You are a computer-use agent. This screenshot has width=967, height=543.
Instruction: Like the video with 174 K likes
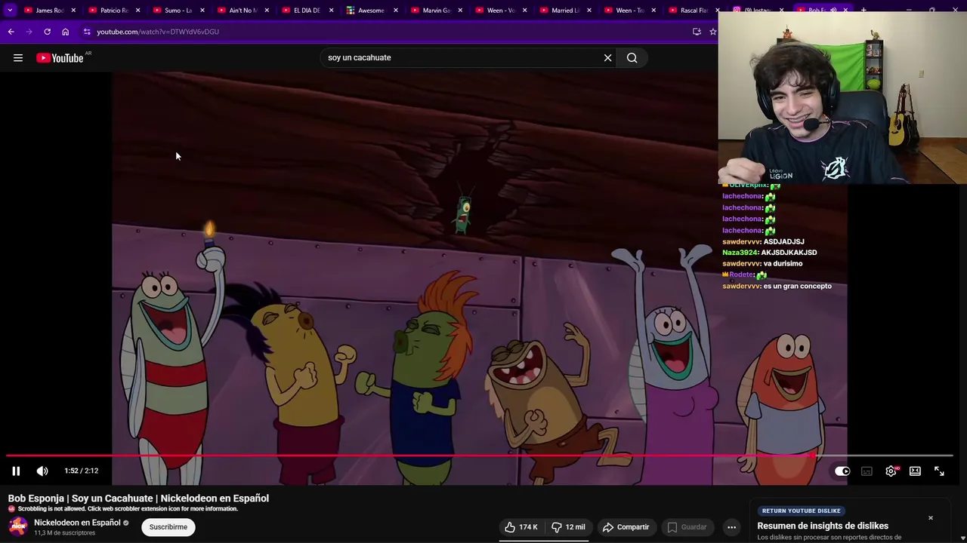(x=521, y=527)
